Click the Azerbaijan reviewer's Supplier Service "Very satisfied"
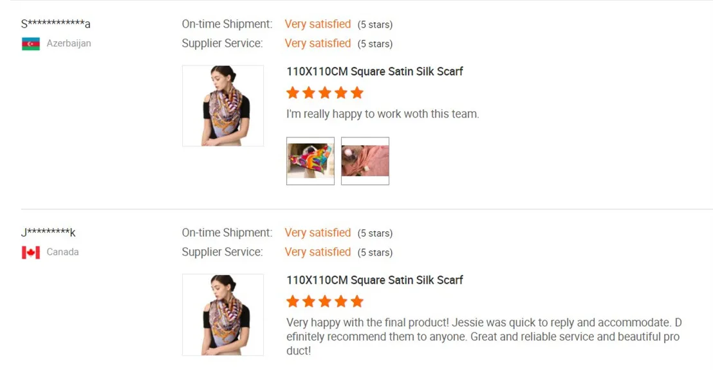 [317, 44]
